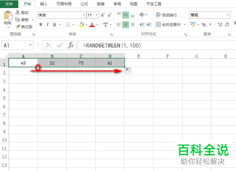Click the Select All corner triangle

click(6, 56)
